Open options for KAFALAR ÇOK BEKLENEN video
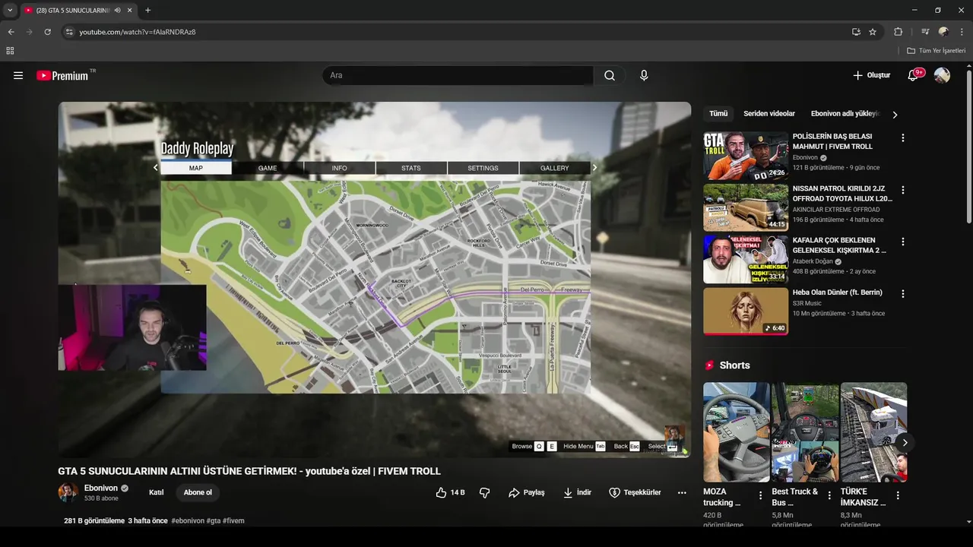 (903, 242)
